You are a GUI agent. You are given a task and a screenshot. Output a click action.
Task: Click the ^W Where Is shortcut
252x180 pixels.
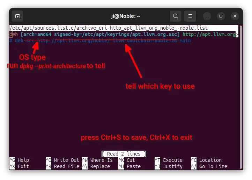tap(97, 160)
